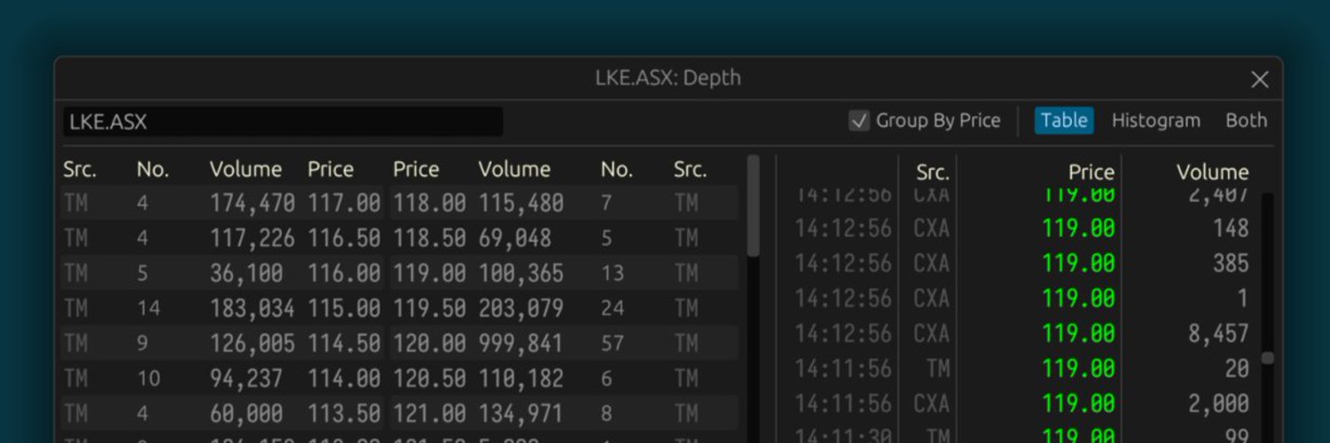Select bid price 116.00
Viewport: 1330px width, 443px height.
pos(344,273)
